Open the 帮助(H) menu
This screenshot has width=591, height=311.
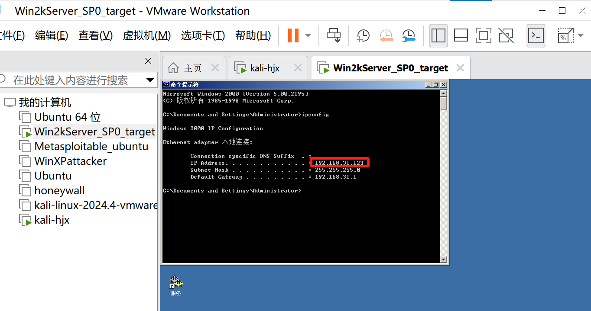point(253,35)
